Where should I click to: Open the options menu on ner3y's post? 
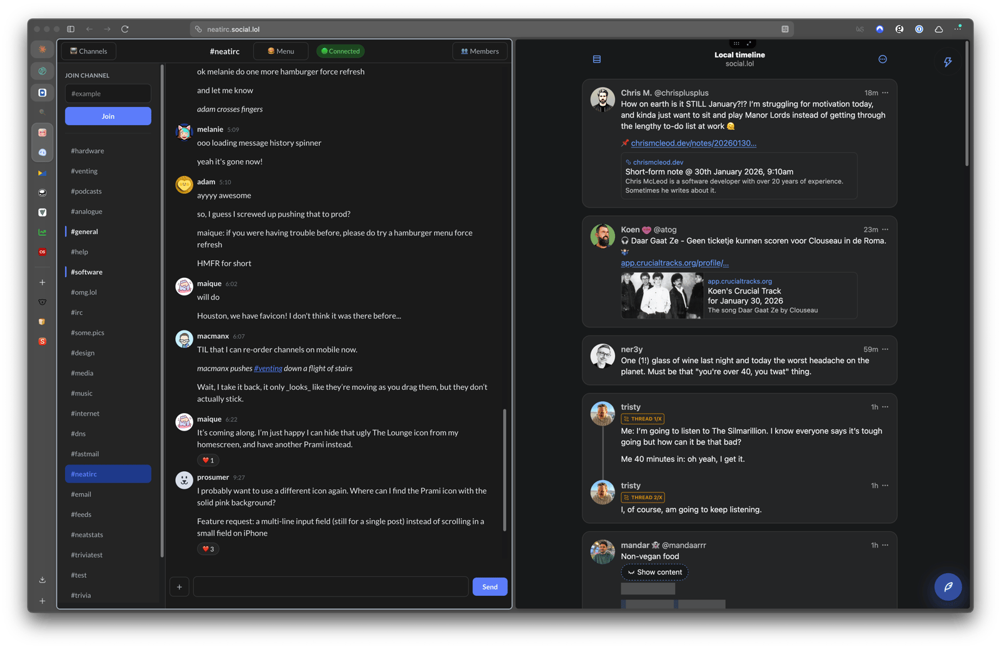tap(885, 349)
